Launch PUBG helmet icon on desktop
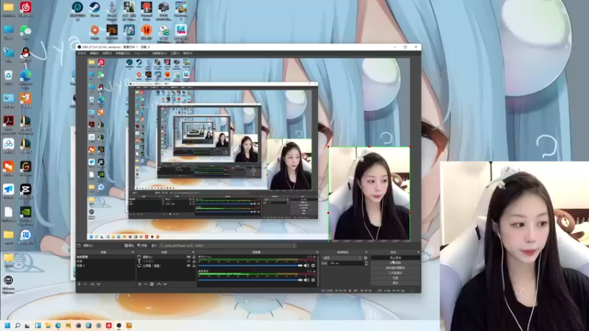 tap(163, 7)
